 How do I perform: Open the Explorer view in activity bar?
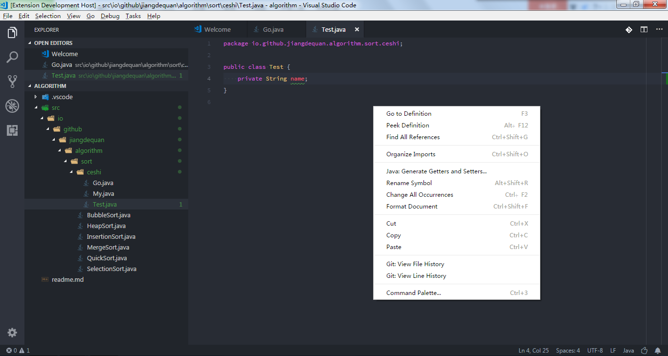[12, 33]
